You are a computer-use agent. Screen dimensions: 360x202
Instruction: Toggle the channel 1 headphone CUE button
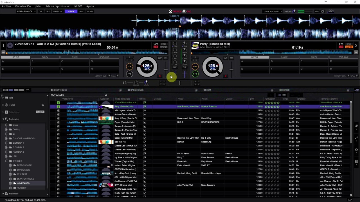[175, 67]
